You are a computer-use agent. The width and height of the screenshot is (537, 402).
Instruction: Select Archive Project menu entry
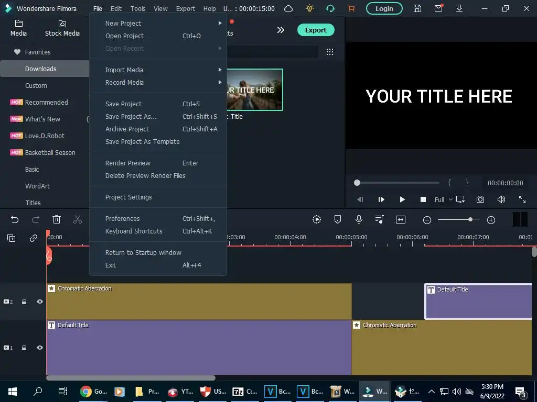[158, 129]
